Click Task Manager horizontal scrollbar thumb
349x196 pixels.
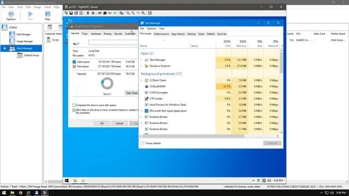click(193, 136)
